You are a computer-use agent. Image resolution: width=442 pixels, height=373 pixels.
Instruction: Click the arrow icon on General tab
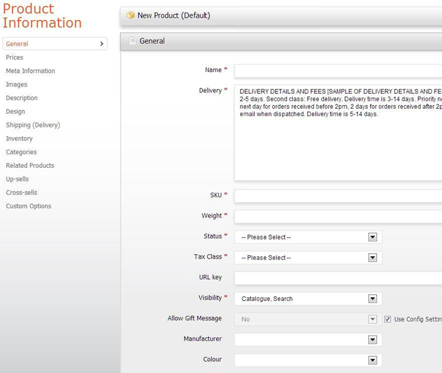pyautogui.click(x=101, y=44)
